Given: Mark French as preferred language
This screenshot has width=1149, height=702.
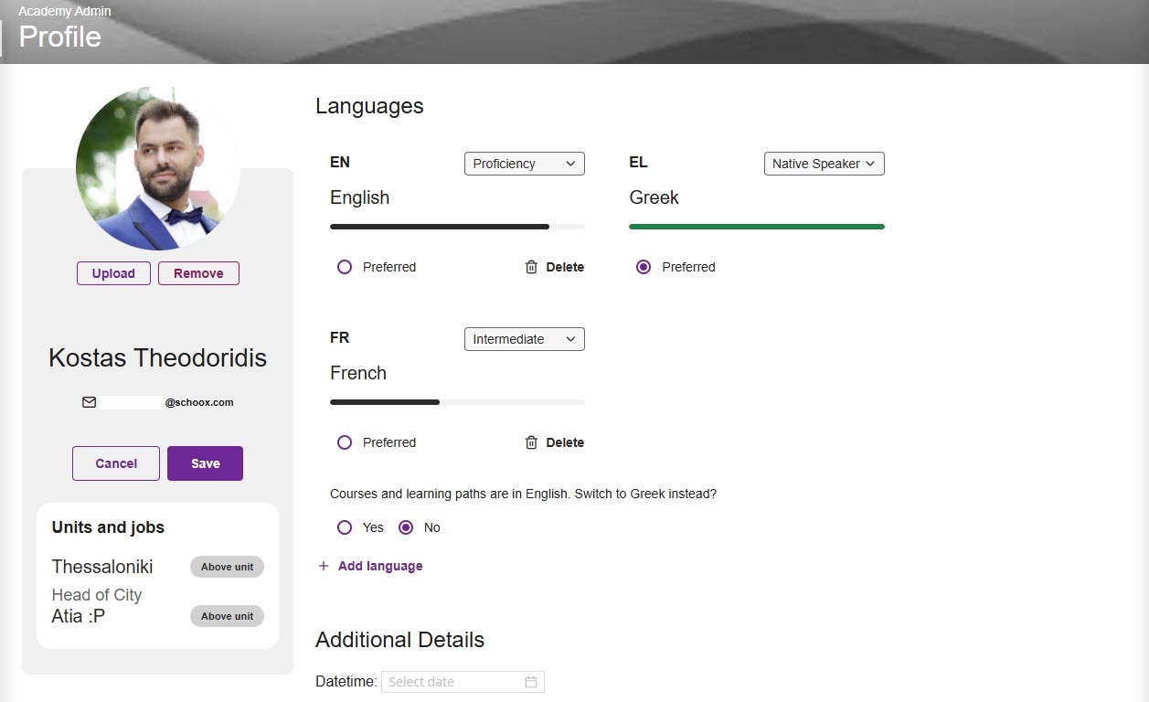Looking at the screenshot, I should coord(345,442).
